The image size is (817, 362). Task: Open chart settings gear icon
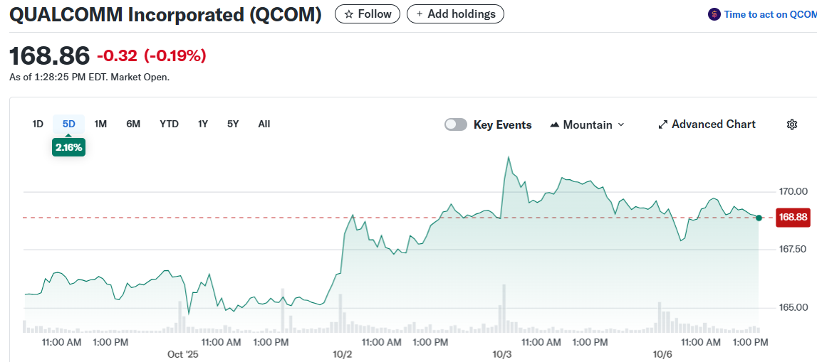(x=791, y=124)
